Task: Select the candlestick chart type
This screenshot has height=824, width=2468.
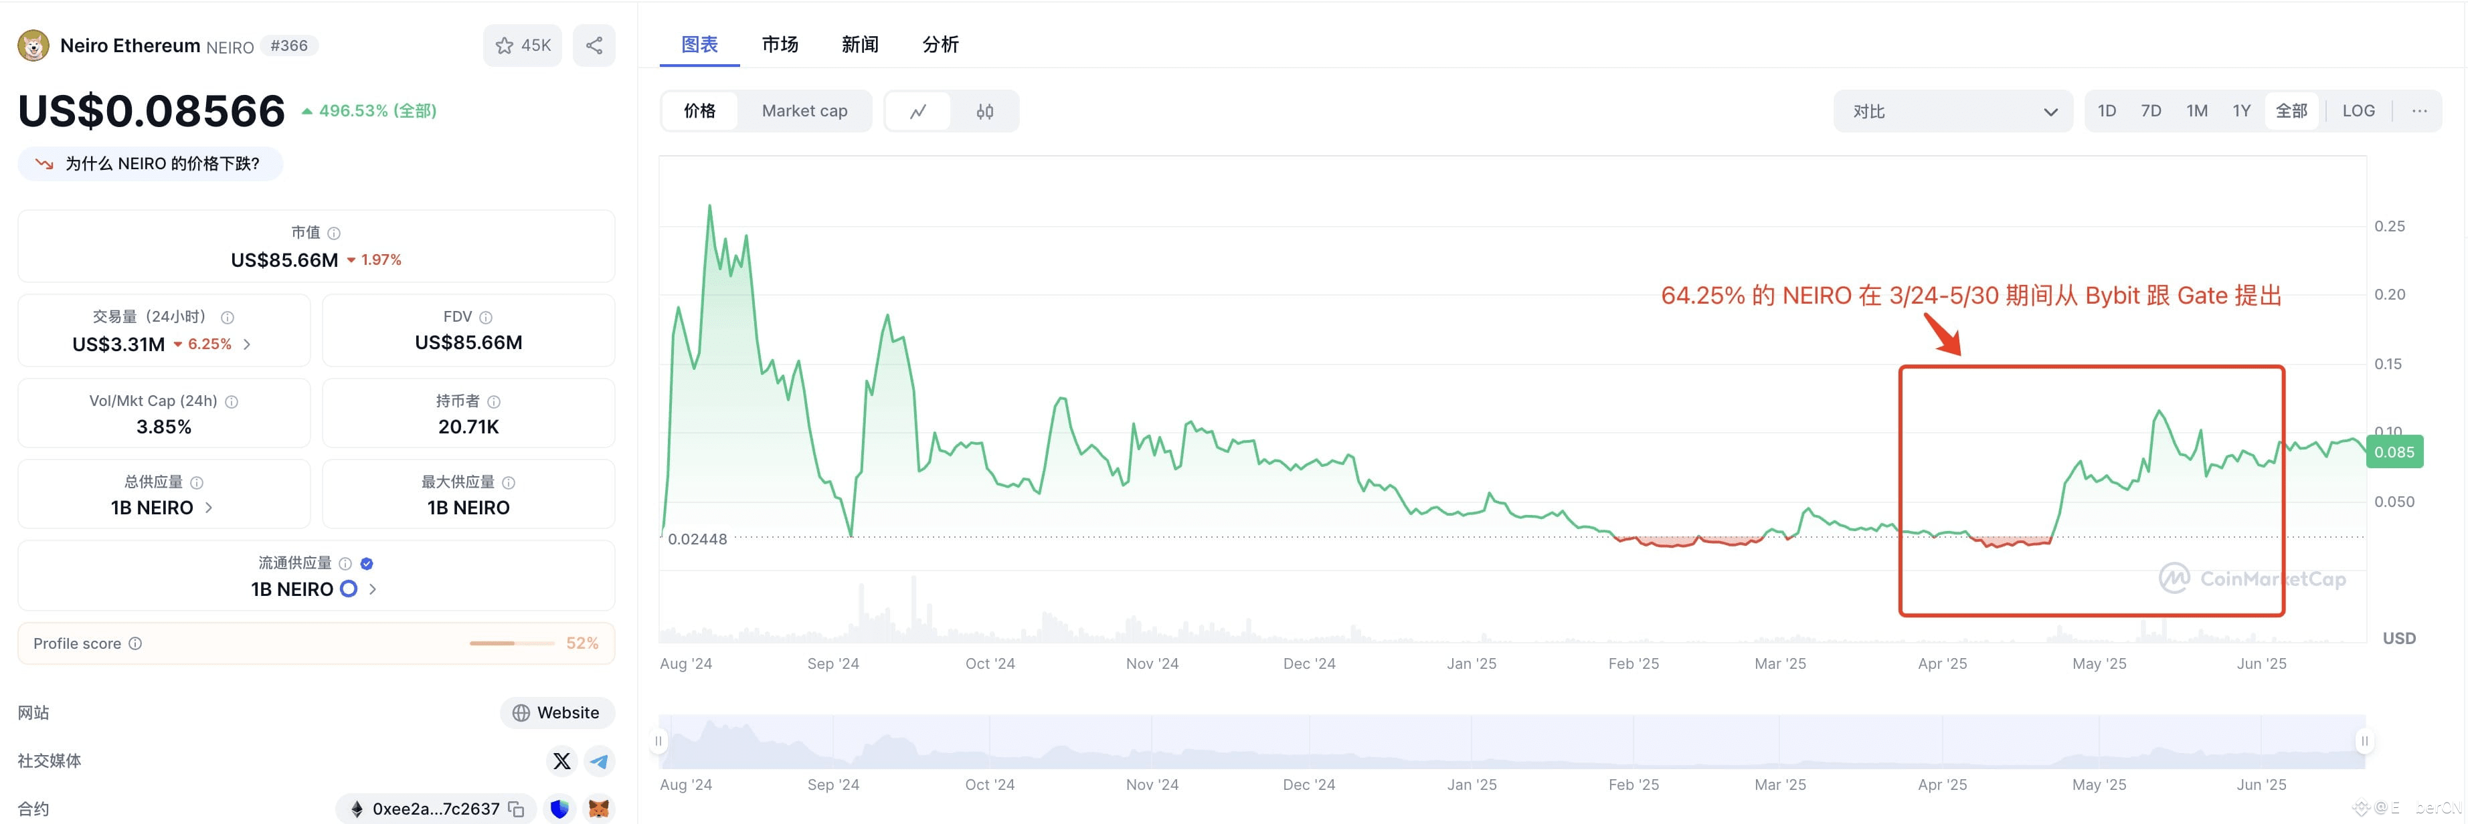Action: coord(985,111)
